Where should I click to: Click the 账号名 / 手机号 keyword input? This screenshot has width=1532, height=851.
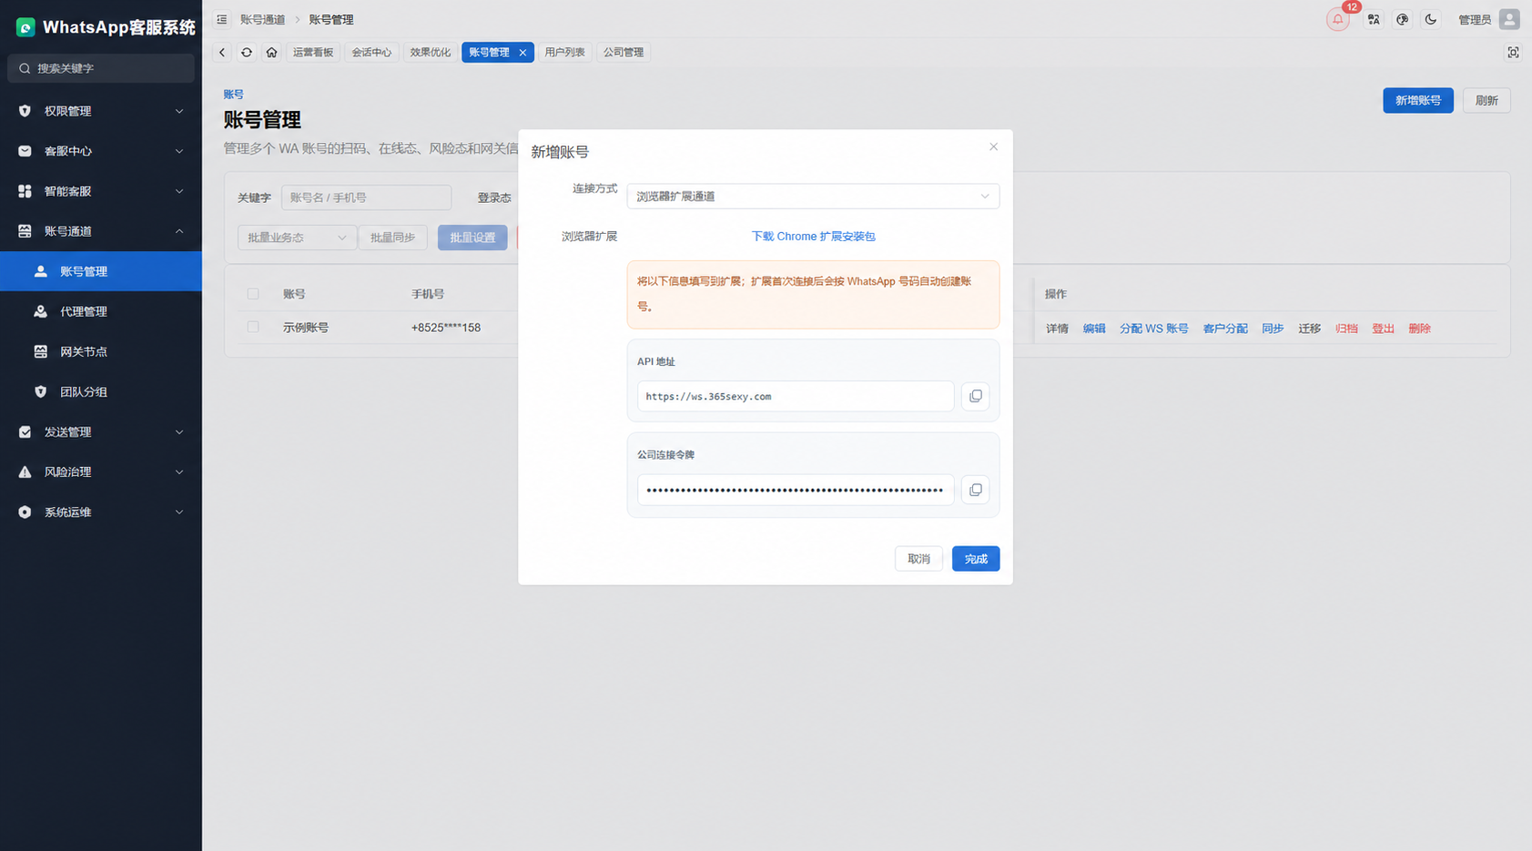366,198
